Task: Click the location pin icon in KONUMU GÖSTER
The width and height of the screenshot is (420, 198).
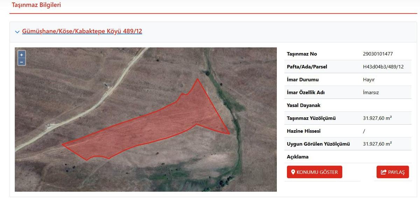Action: tap(293, 172)
